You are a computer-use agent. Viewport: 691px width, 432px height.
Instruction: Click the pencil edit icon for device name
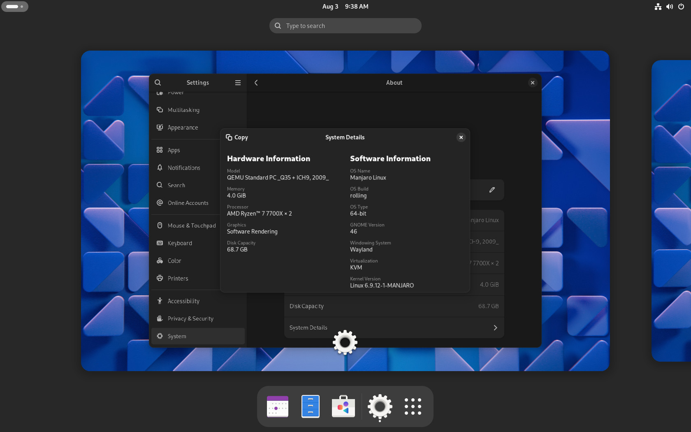[492, 190]
